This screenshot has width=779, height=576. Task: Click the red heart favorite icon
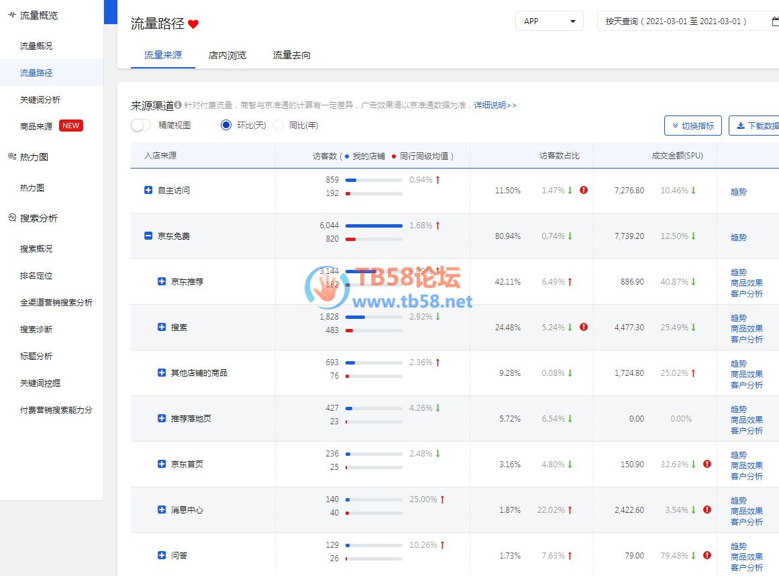pos(193,24)
